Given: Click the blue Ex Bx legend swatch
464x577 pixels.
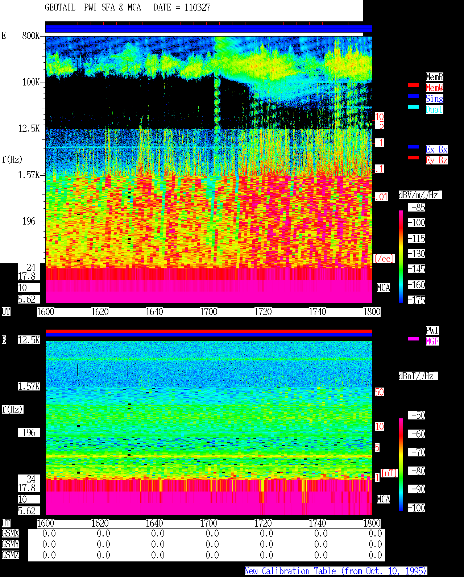Looking at the screenshot, I should click(413, 147).
